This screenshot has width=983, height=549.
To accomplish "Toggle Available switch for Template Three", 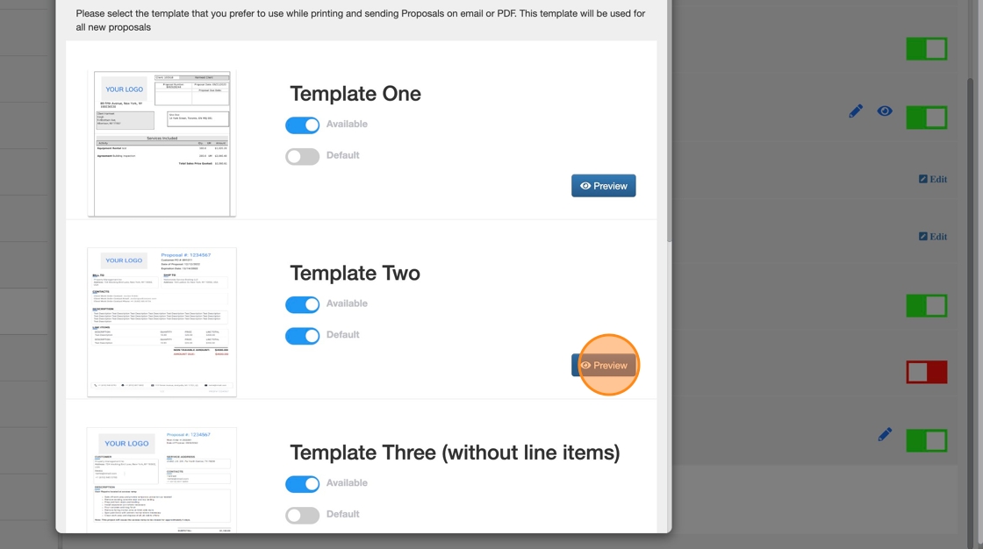I will [302, 483].
